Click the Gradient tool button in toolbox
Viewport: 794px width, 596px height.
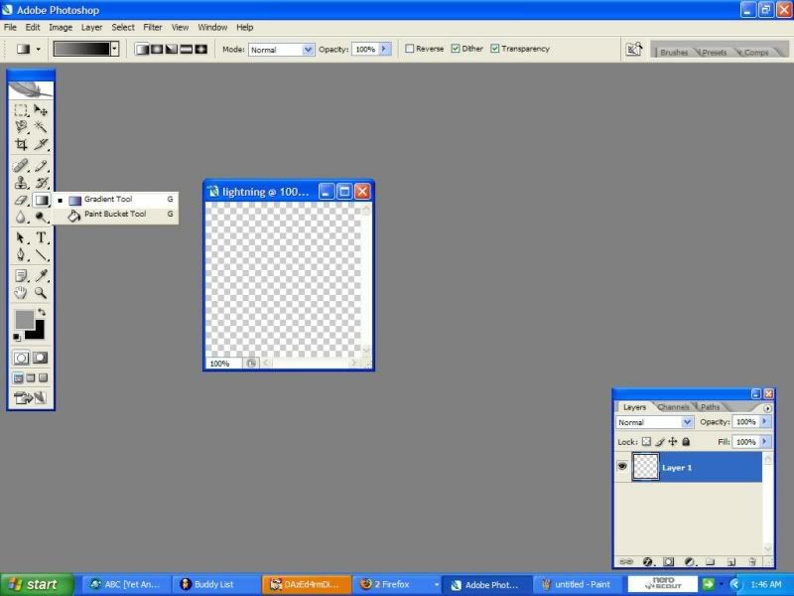click(41, 201)
